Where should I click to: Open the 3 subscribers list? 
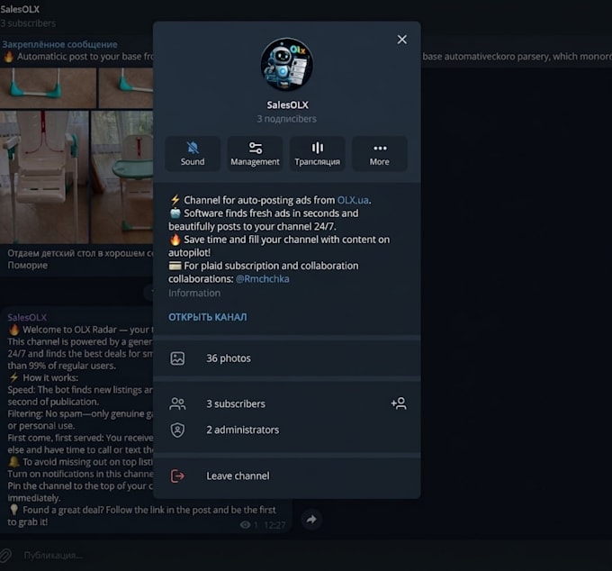click(287, 403)
